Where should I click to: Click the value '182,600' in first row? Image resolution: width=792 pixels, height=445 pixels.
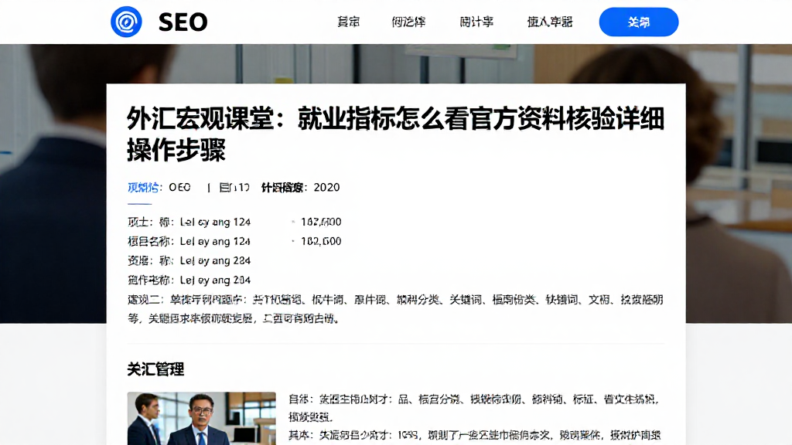[x=321, y=222]
